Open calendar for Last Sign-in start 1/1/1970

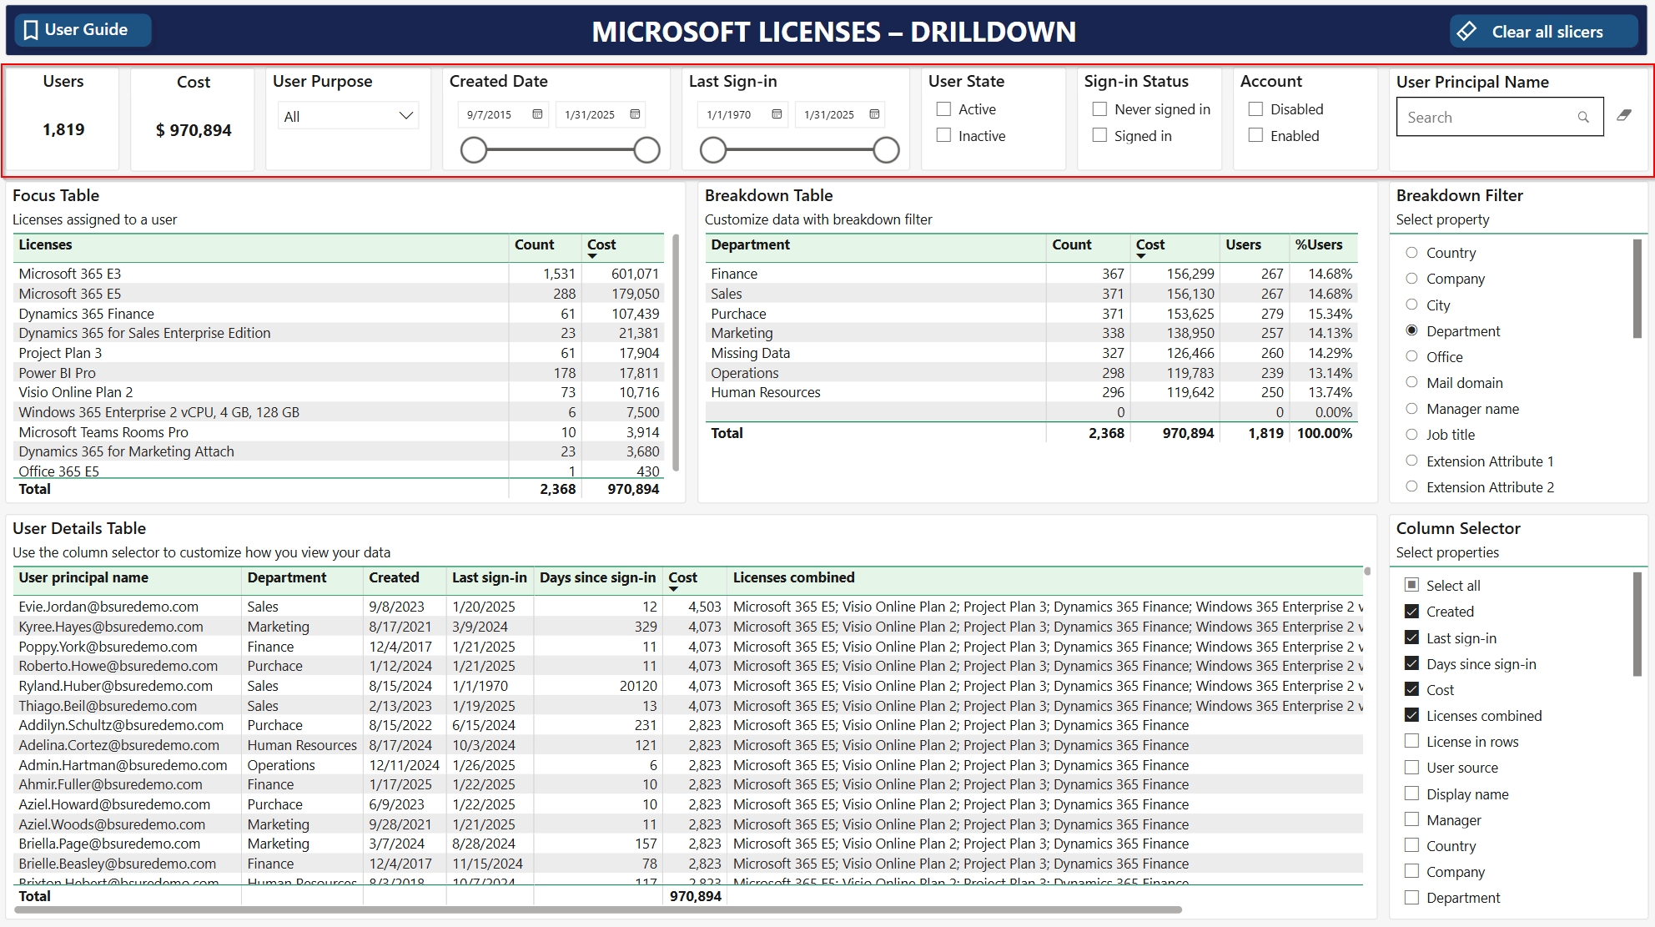coord(777,114)
